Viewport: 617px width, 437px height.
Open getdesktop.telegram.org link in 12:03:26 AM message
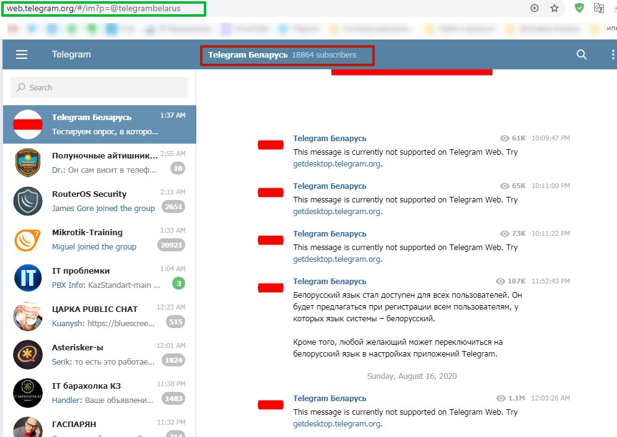337,423
